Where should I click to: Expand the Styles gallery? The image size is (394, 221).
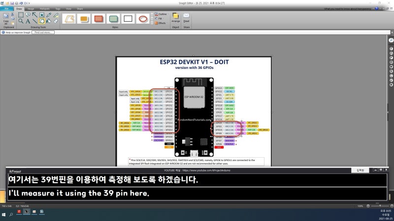(152, 23)
